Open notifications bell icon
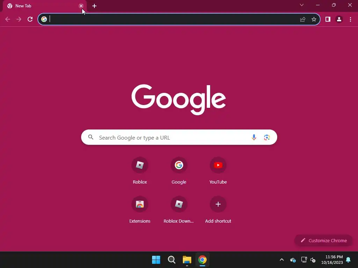358x268 pixels. (x=349, y=260)
